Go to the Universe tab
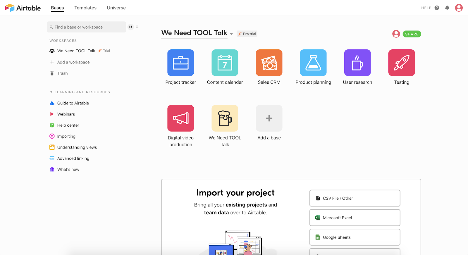Viewport: 468px width, 255px height. pyautogui.click(x=116, y=8)
